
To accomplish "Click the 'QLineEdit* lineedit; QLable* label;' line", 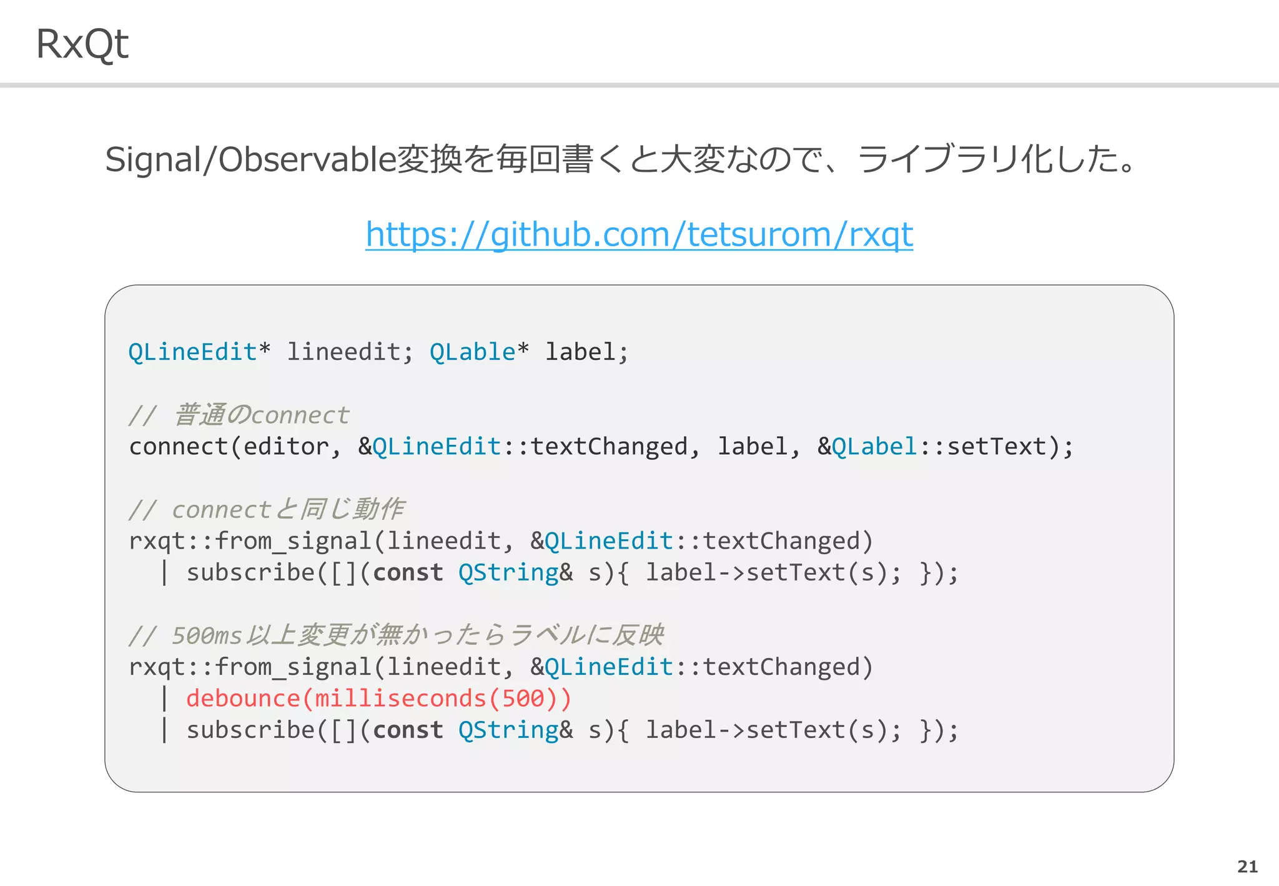I will [x=378, y=352].
